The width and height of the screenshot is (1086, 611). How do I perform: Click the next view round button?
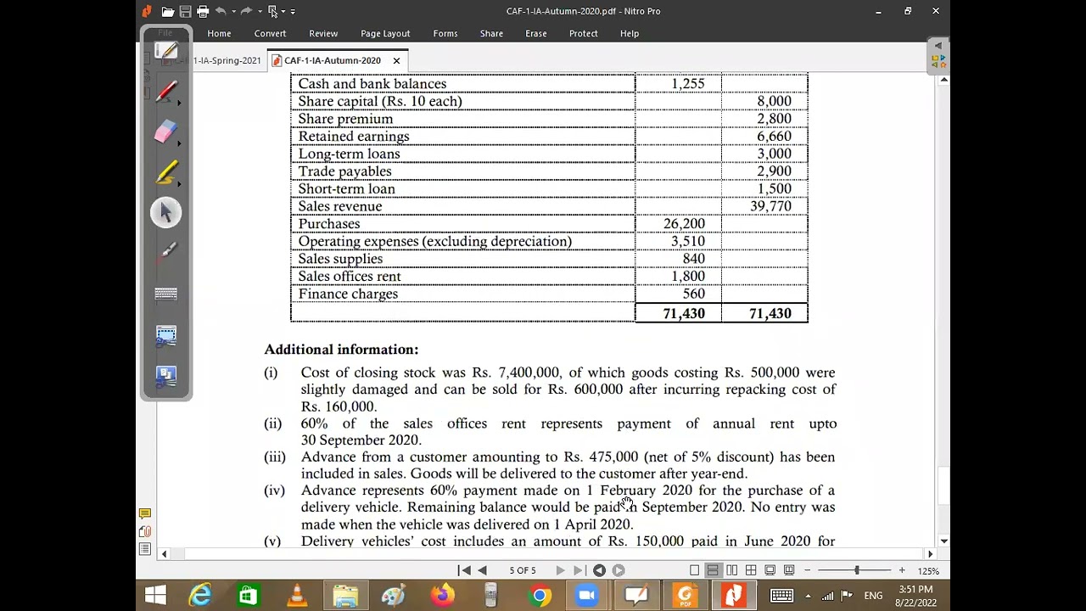point(619,570)
